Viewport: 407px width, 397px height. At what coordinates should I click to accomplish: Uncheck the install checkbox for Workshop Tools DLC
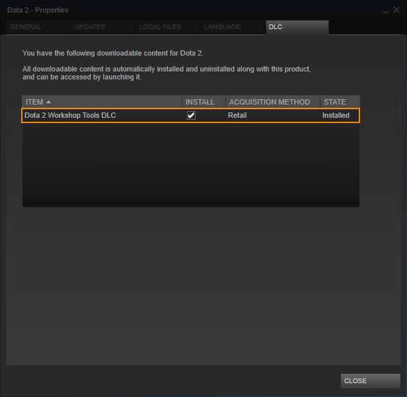(192, 115)
